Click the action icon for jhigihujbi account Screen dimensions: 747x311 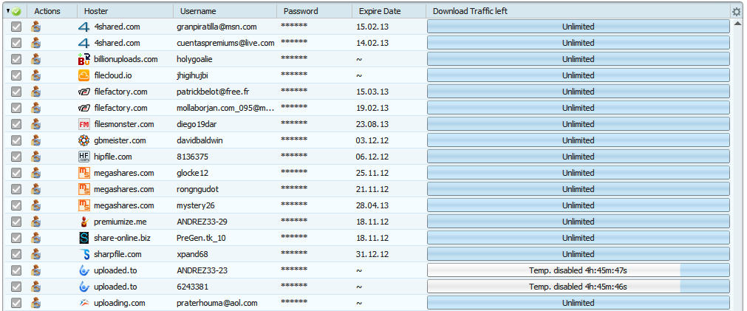pos(35,76)
